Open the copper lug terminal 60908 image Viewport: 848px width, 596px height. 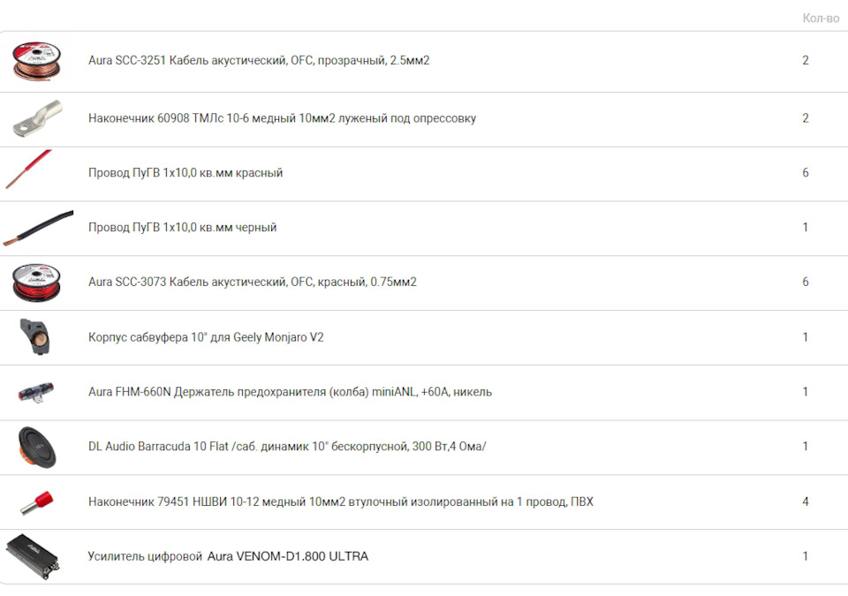[37, 118]
